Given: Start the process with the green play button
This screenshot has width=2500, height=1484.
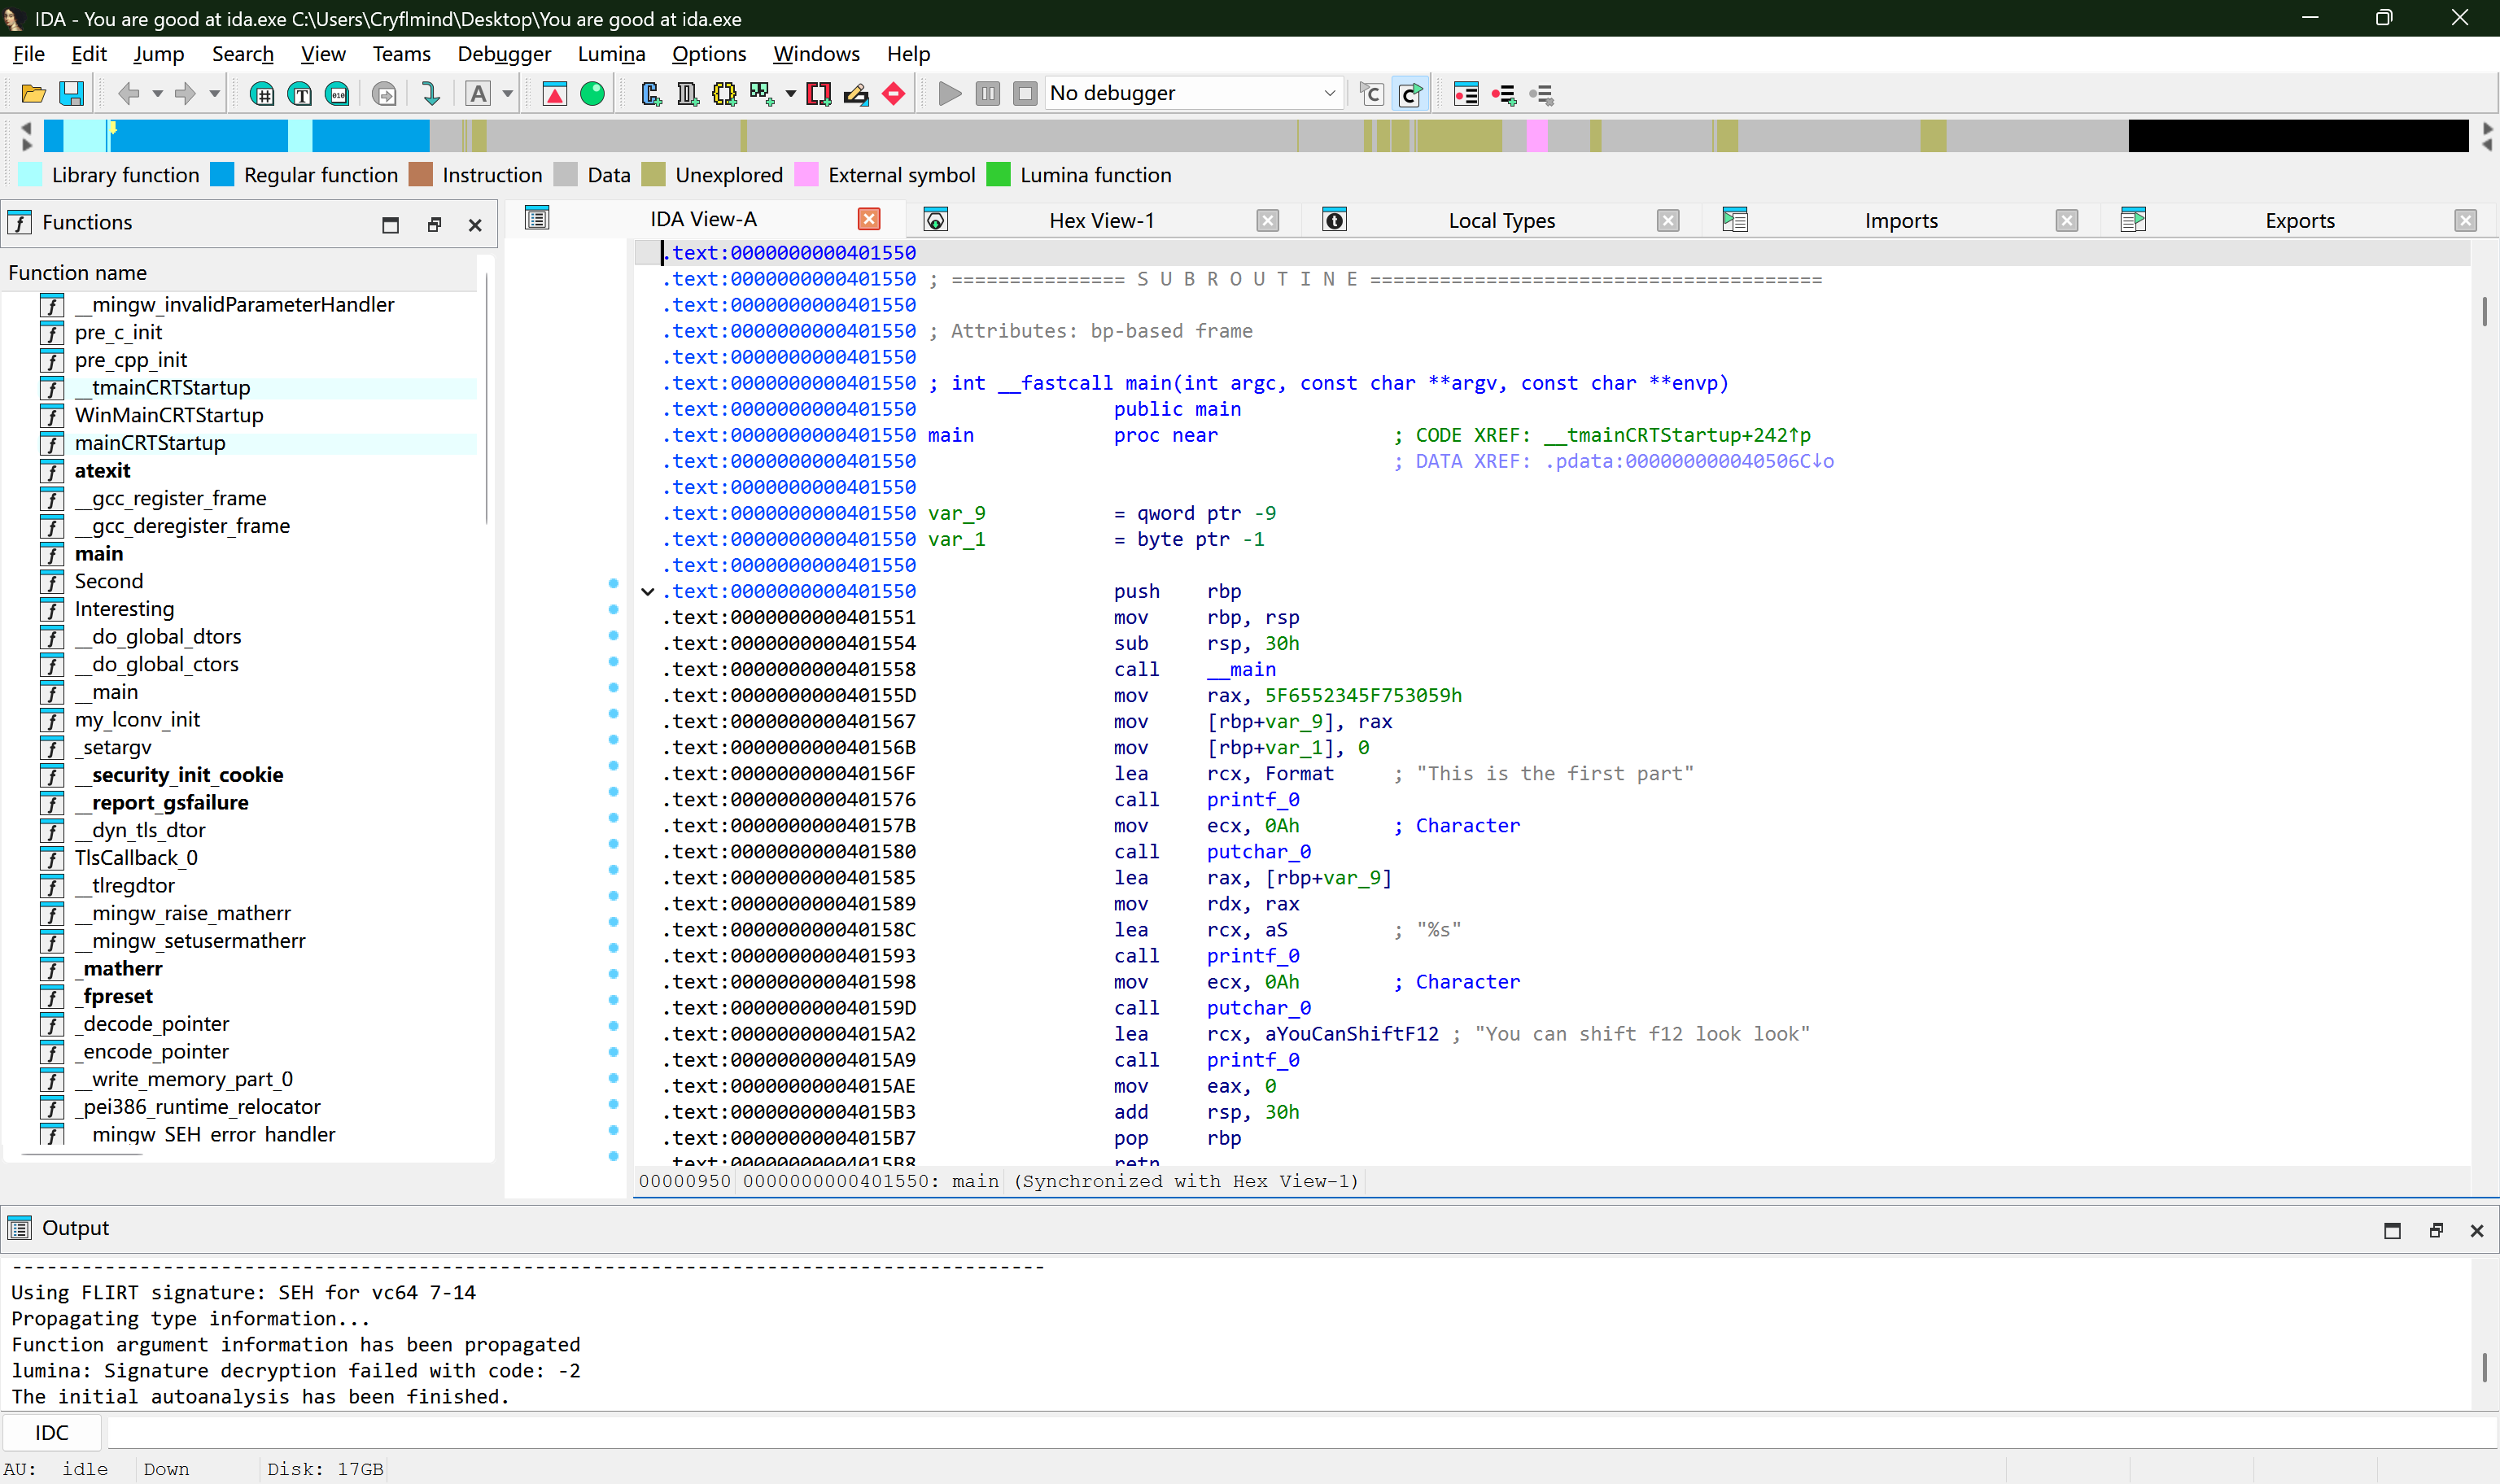Looking at the screenshot, I should [x=948, y=93].
